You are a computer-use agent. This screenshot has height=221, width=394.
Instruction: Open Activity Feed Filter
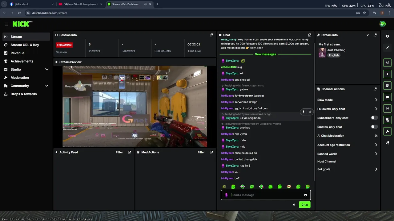119,152
